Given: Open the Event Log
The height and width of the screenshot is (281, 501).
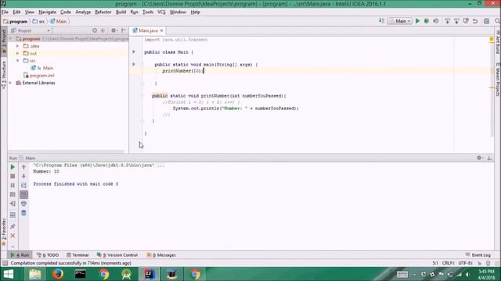Looking at the screenshot, I should [x=478, y=255].
